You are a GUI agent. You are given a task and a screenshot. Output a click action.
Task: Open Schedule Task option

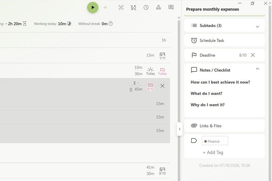pyautogui.click(x=224, y=41)
